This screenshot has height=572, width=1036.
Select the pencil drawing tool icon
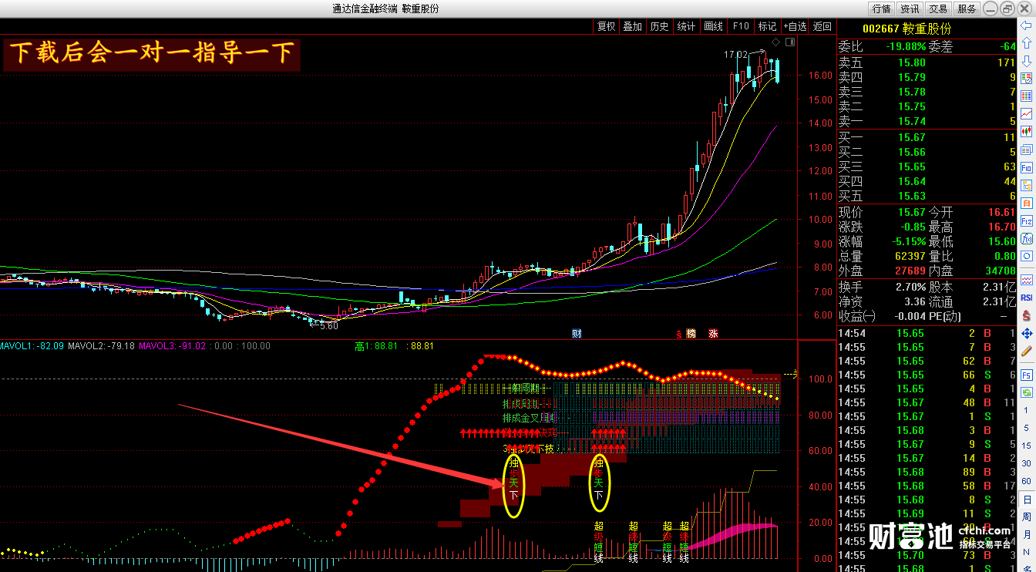pyautogui.click(x=1026, y=353)
